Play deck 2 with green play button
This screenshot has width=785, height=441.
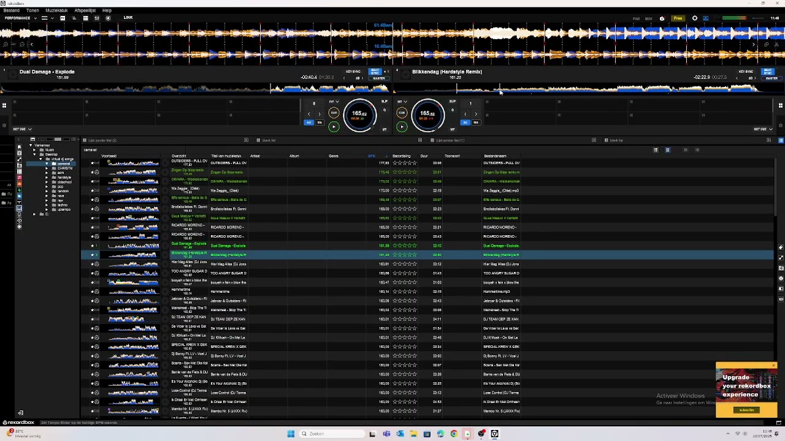tap(402, 127)
